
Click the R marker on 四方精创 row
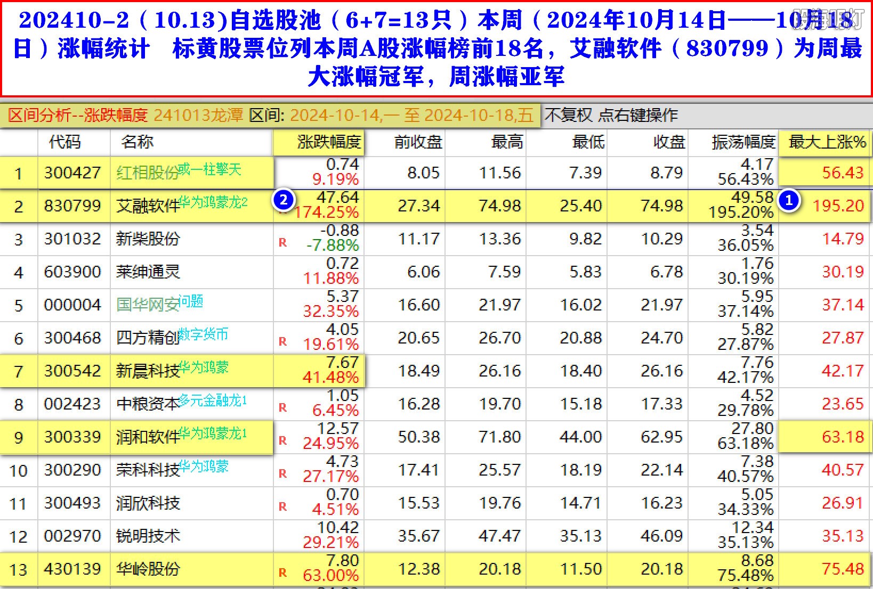(282, 342)
